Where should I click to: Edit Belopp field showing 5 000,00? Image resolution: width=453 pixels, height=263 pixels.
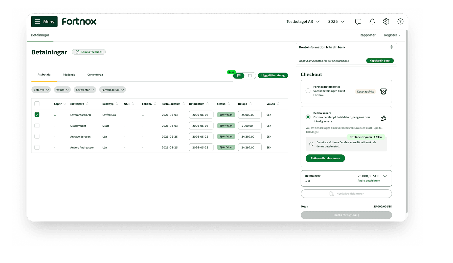coord(250,125)
